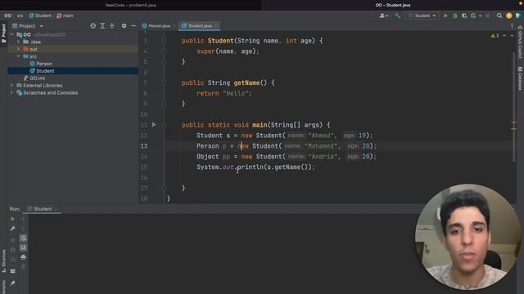The height and width of the screenshot is (294, 524).
Task: Click the OO breadcrumb in navigation bar
Action: point(7,16)
